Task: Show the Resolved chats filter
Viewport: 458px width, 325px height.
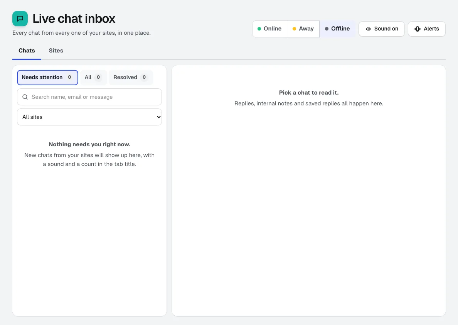Action: coord(131,78)
